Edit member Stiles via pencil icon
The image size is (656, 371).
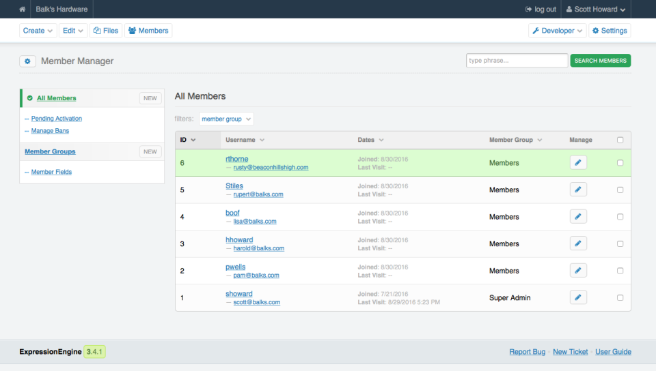(x=578, y=190)
